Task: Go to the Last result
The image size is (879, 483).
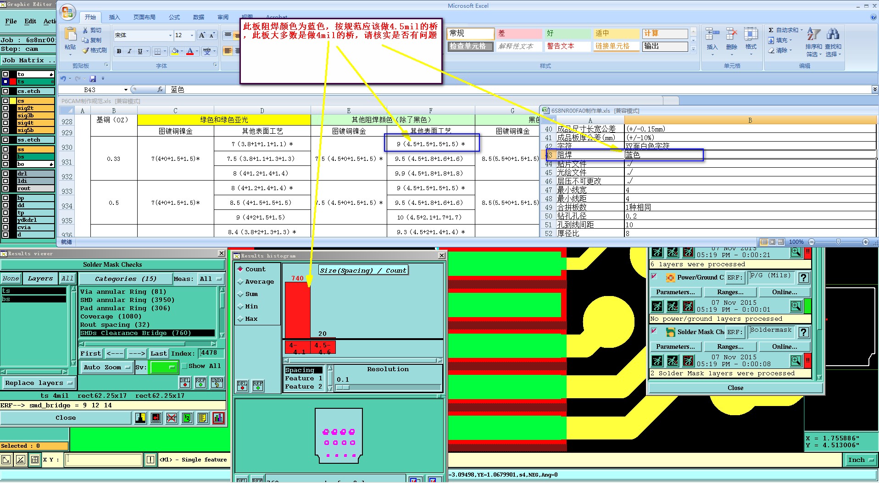Action: point(159,353)
